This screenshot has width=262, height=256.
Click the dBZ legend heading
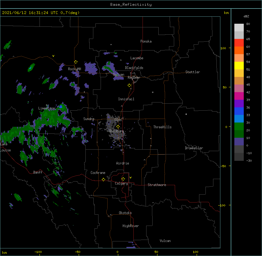click(246, 16)
